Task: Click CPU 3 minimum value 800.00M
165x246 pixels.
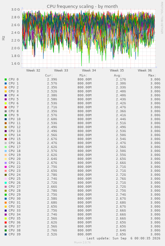Action: [84, 91]
